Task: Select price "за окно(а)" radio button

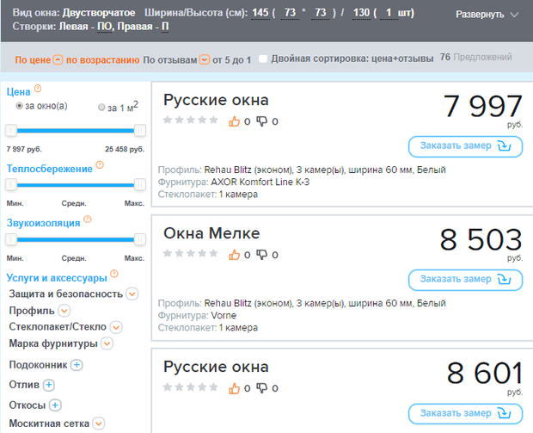Action: point(20,106)
